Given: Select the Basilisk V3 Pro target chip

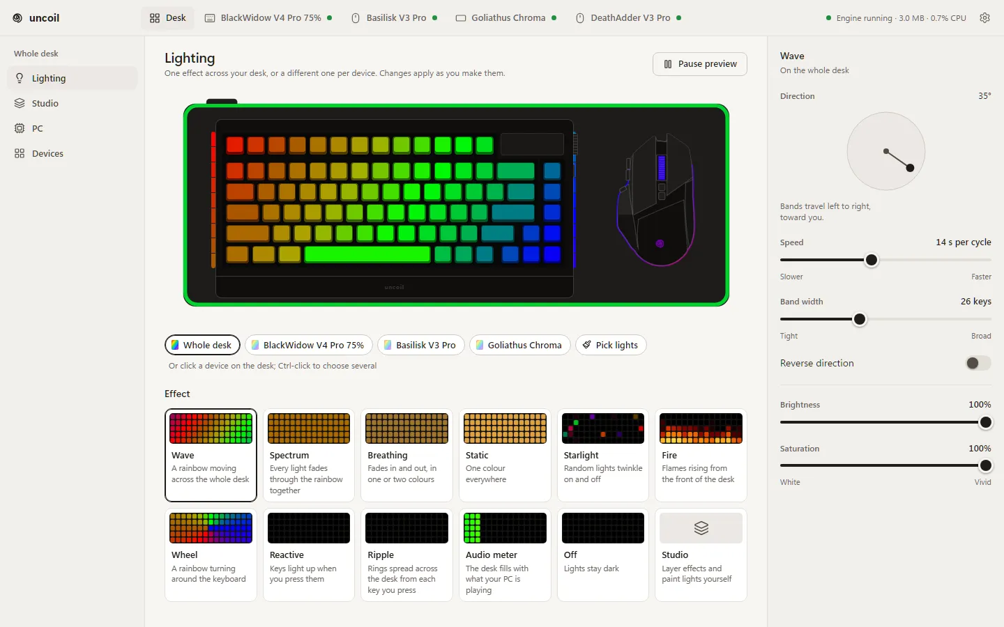Looking at the screenshot, I should coord(421,345).
